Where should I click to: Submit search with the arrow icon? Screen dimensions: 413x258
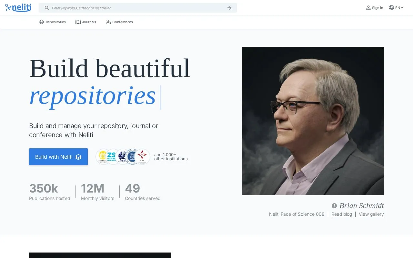point(229,8)
